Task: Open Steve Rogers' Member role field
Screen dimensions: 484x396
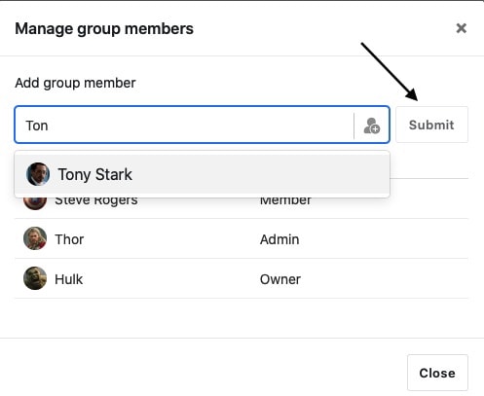Action: coord(285,201)
